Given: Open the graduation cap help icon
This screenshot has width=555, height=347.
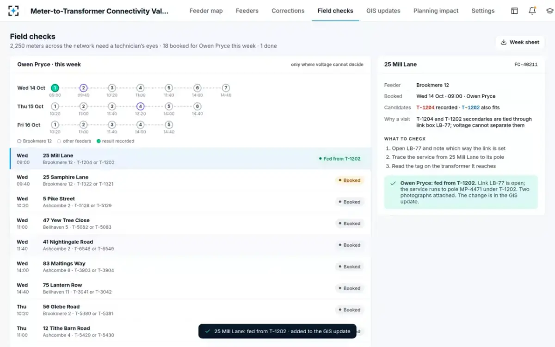Looking at the screenshot, I should [x=549, y=11].
